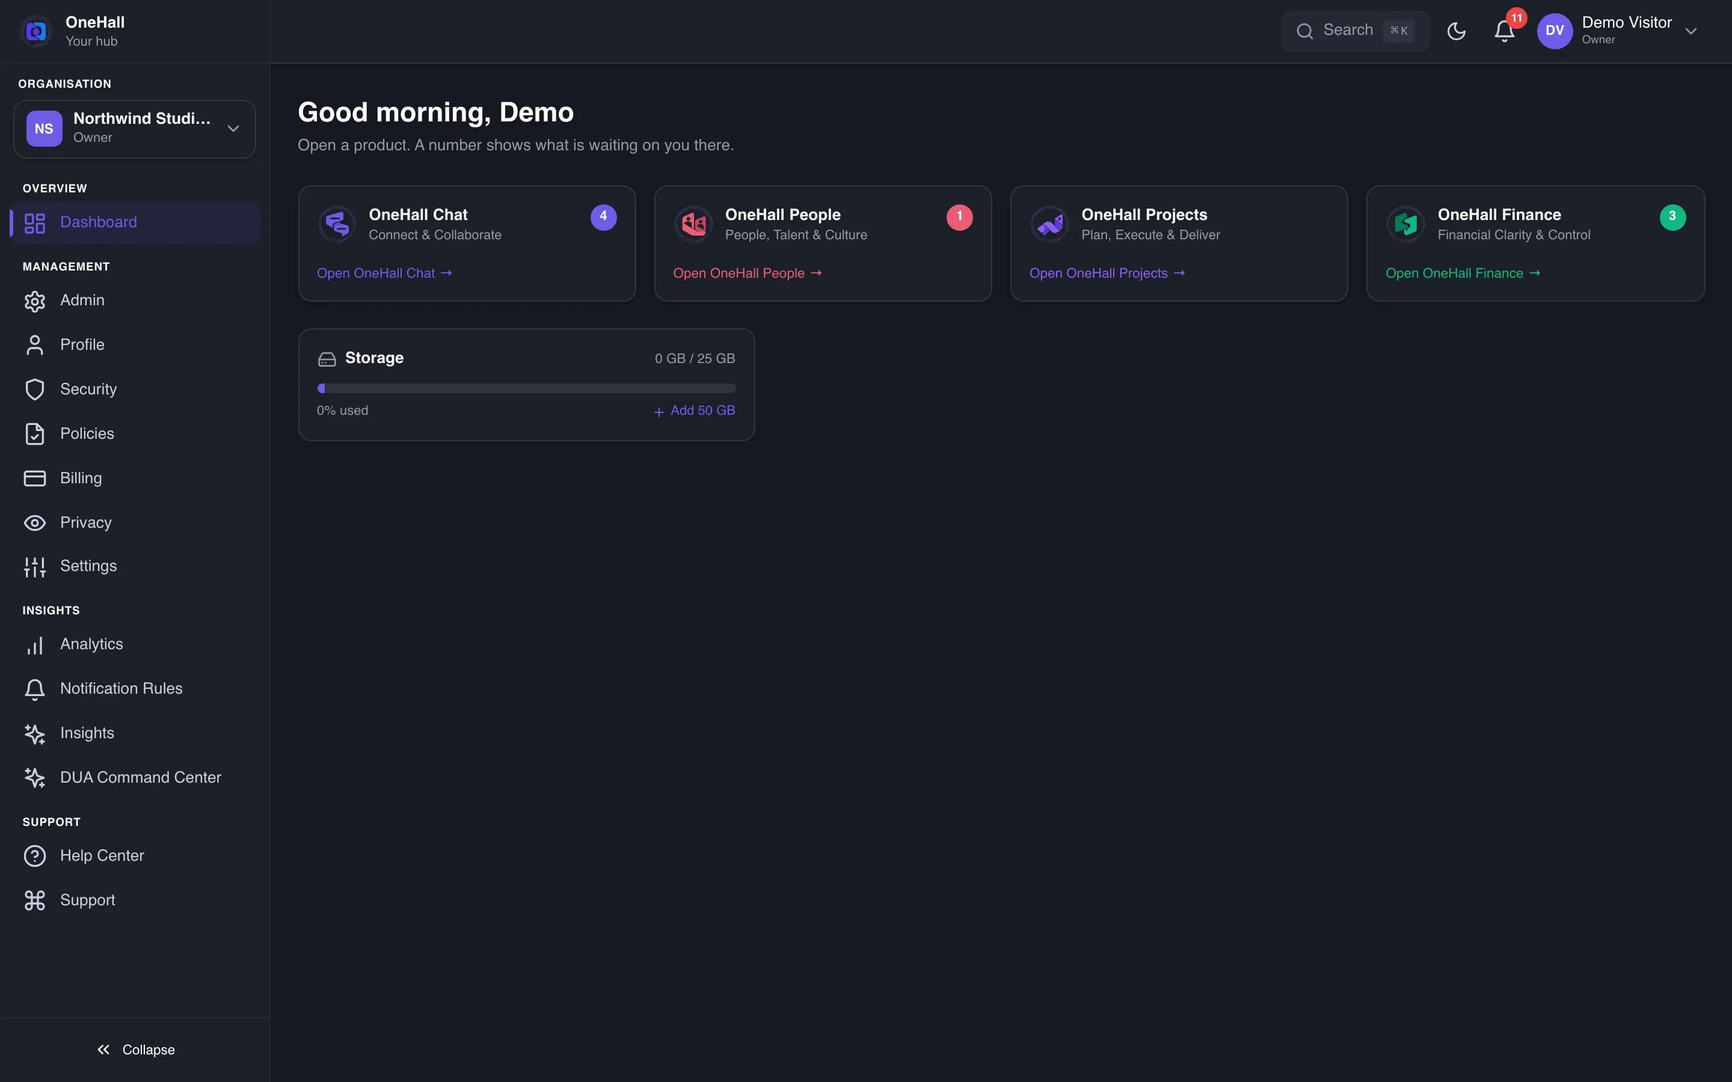
Task: Open Insights in the sidebar
Action: point(135,733)
